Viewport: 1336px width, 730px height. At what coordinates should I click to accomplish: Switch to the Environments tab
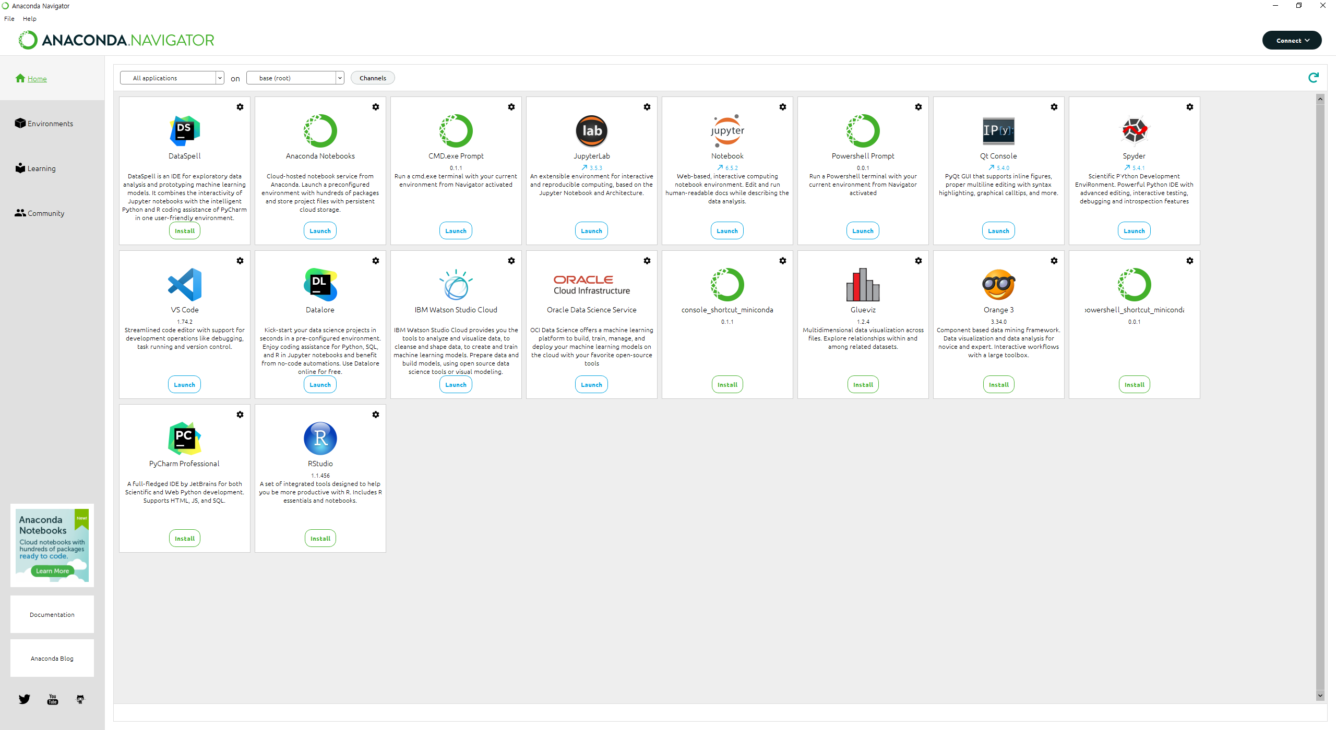tap(50, 124)
